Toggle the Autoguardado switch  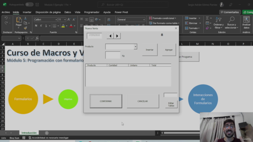pos(29,4)
